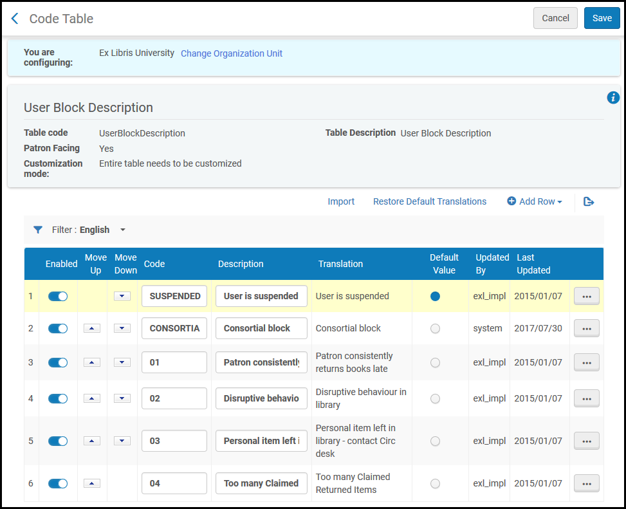Open row actions for code 02

click(x=587, y=398)
